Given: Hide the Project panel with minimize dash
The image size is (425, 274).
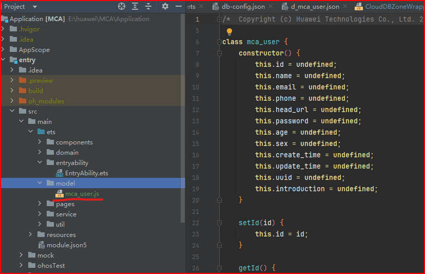Looking at the screenshot, I should pyautogui.click(x=179, y=6).
